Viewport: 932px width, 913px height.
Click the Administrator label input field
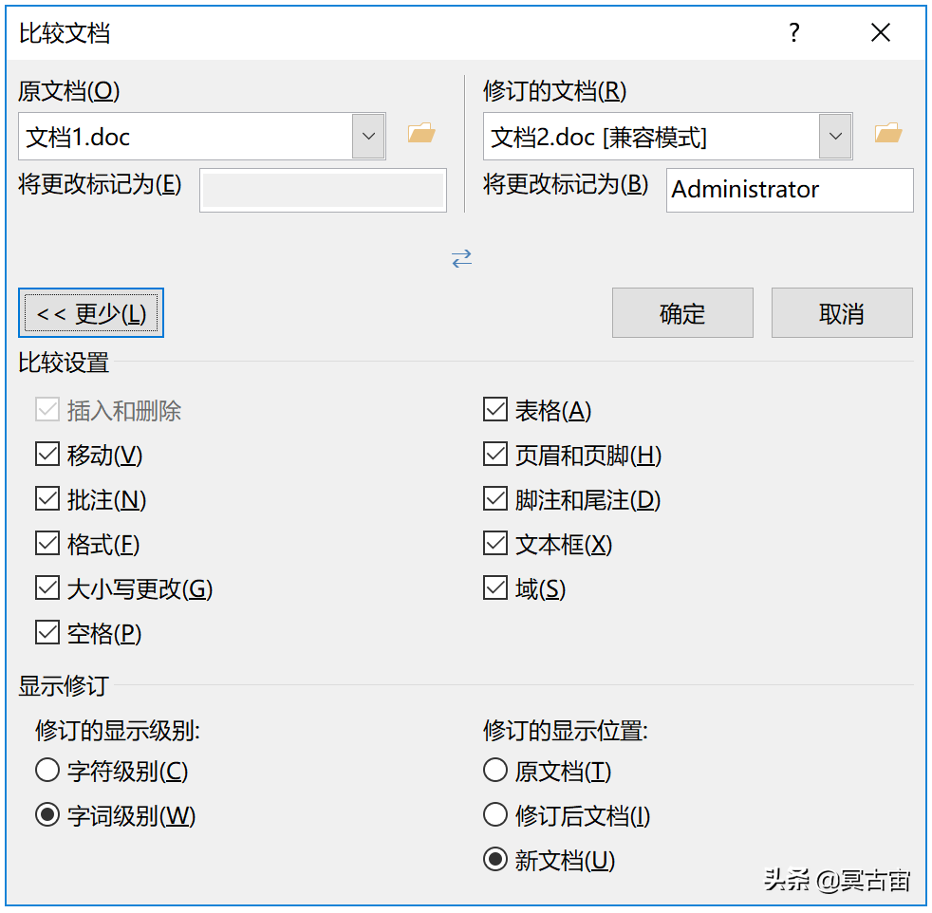pyautogui.click(x=789, y=190)
